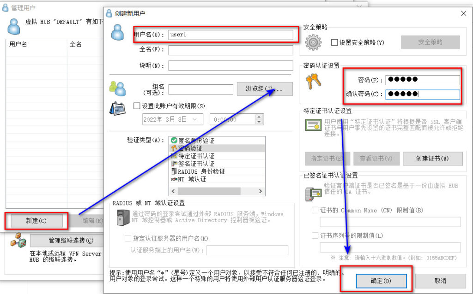Click the 组名 optional input field

tap(201, 89)
